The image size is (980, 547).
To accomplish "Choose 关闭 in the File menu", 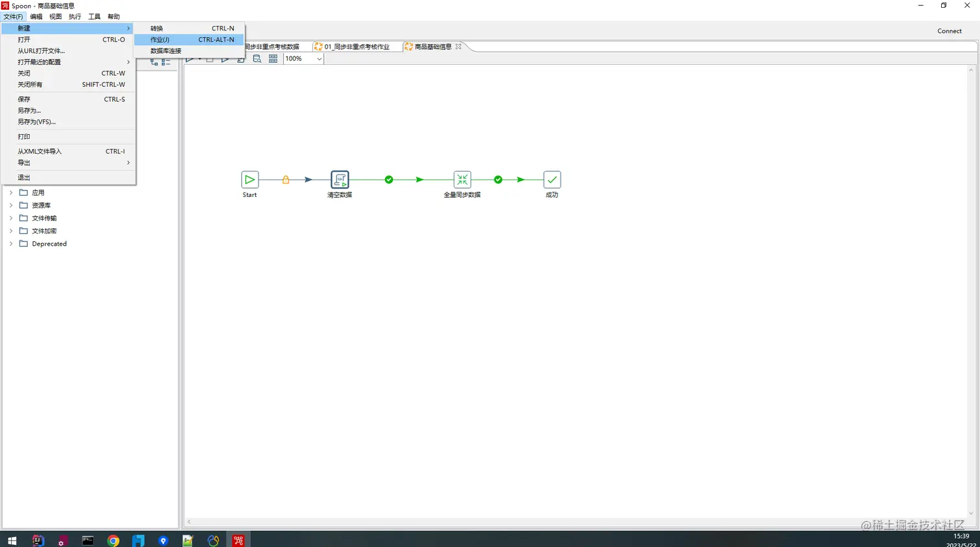I will pyautogui.click(x=68, y=73).
